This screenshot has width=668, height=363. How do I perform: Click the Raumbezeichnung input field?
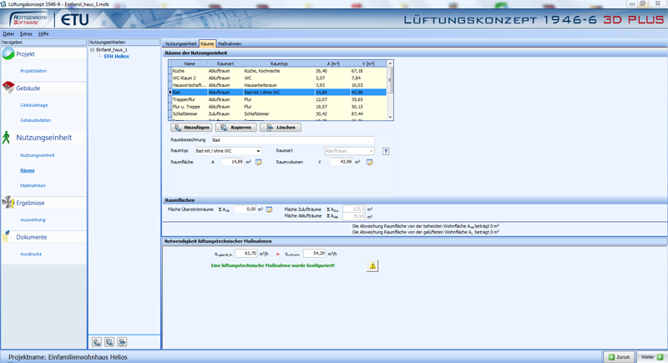[x=293, y=140]
